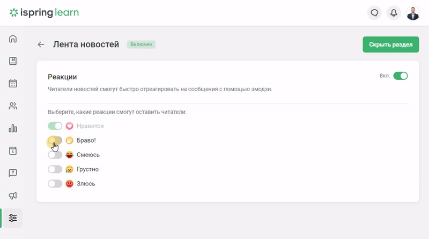Screen dimensions: 429x239
Task: Open the reports bar chart icon
Action: point(13,128)
